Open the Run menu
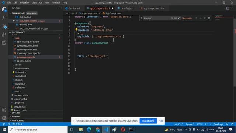 click(47, 3)
